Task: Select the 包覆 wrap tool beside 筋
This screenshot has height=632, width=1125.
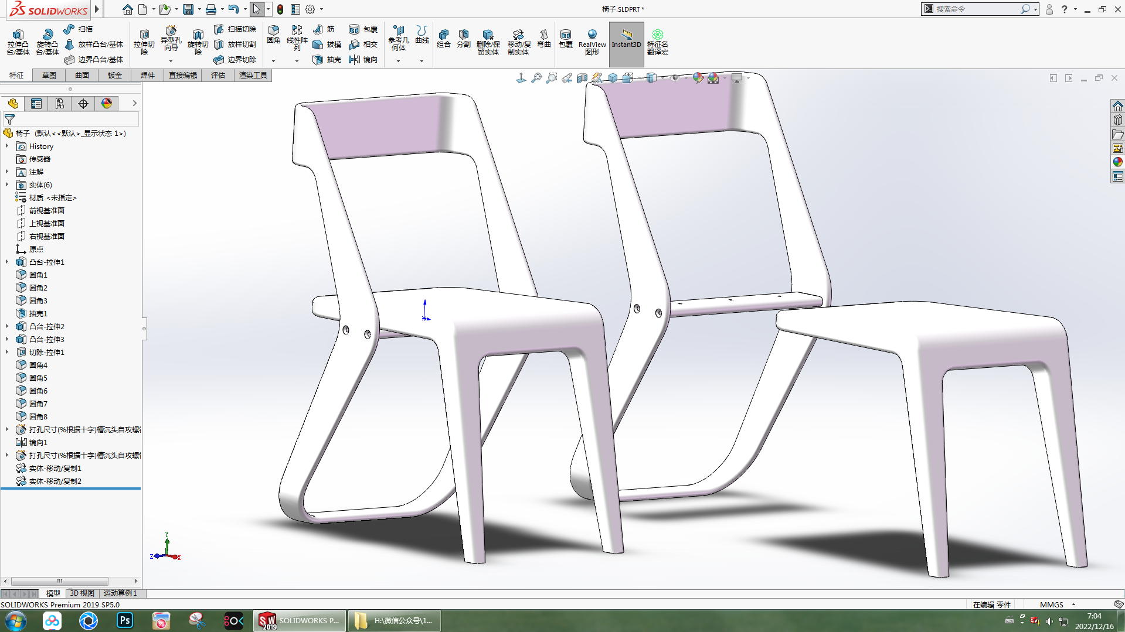Action: point(363,29)
